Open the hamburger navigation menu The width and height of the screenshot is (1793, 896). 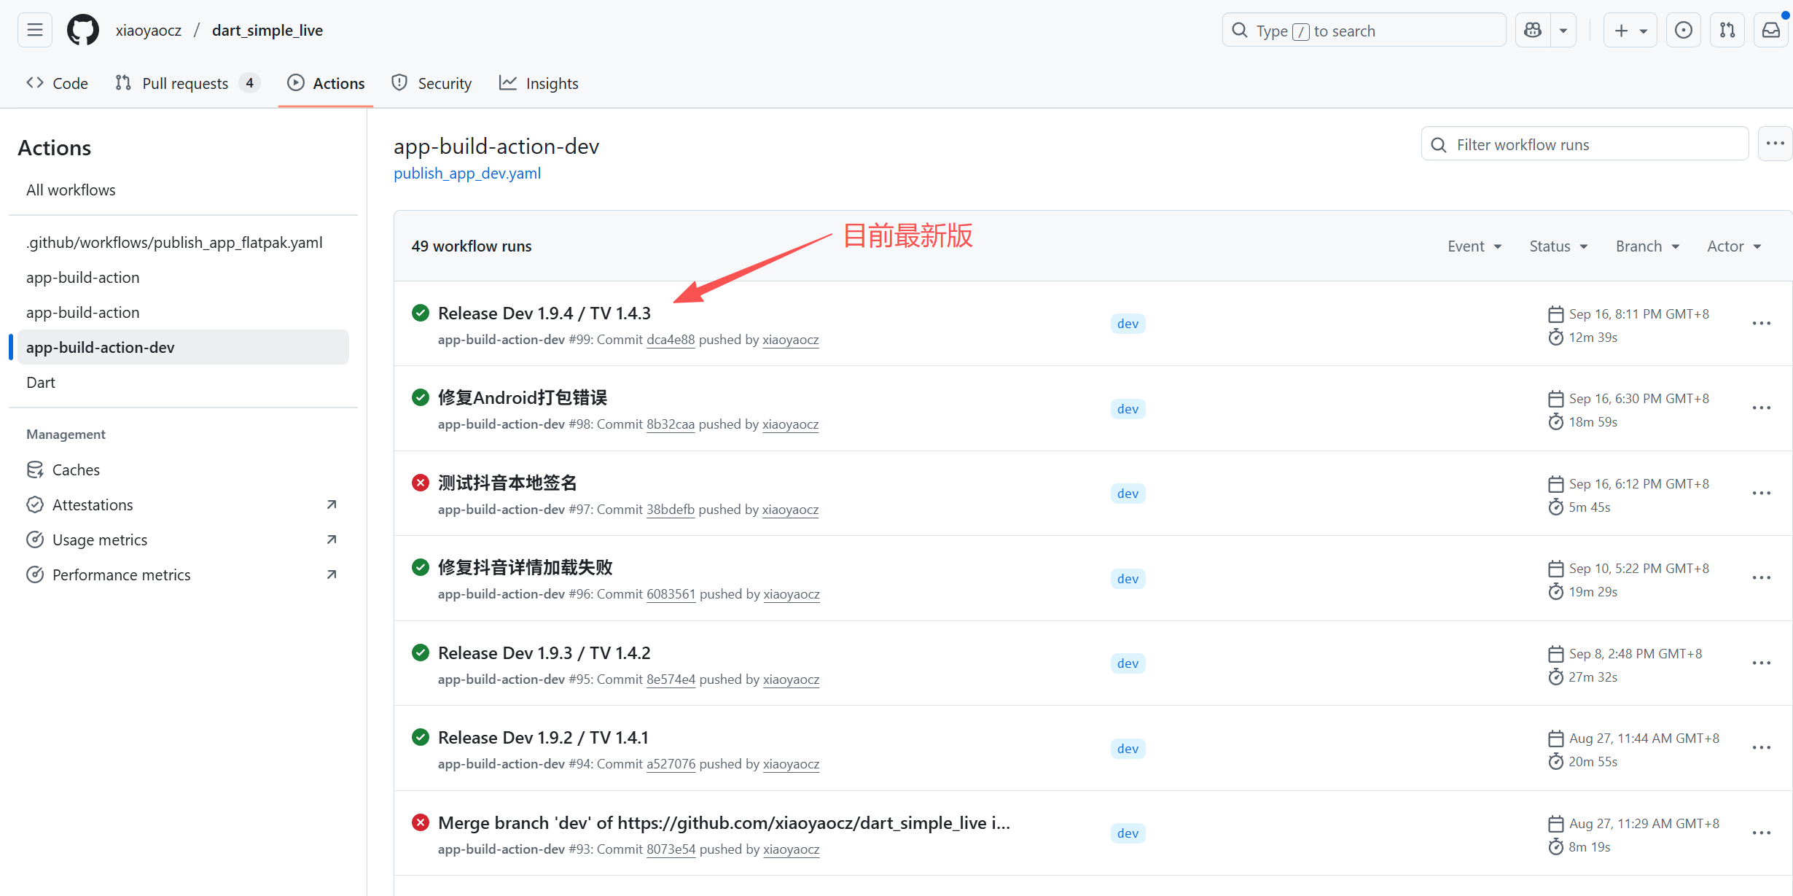coord(35,30)
